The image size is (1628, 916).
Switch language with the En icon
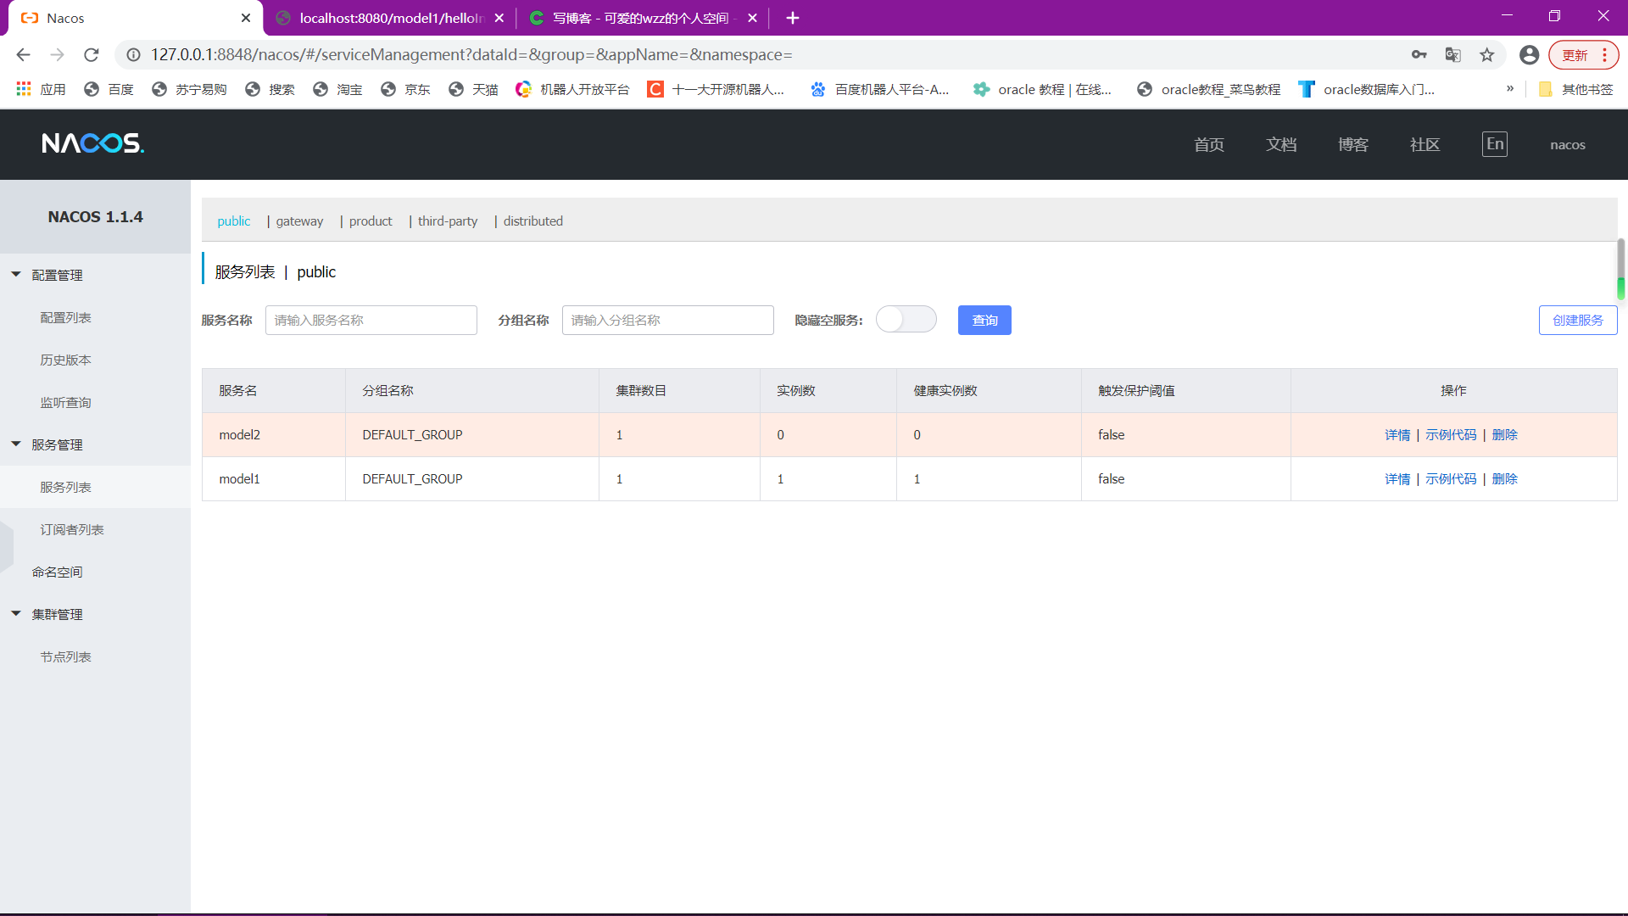point(1494,144)
